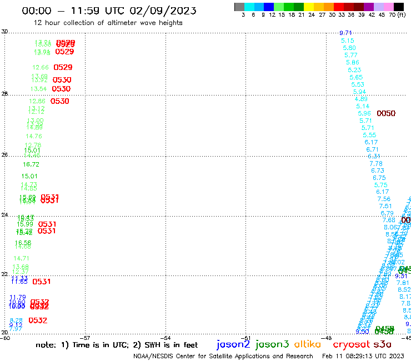
Task: Click the wave height value 4.89
Action: click(361, 99)
